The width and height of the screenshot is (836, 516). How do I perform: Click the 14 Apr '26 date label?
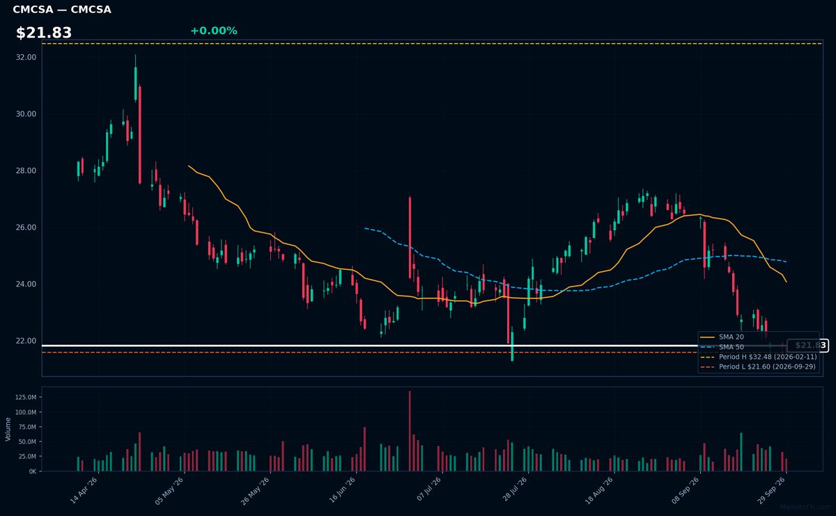[83, 490]
